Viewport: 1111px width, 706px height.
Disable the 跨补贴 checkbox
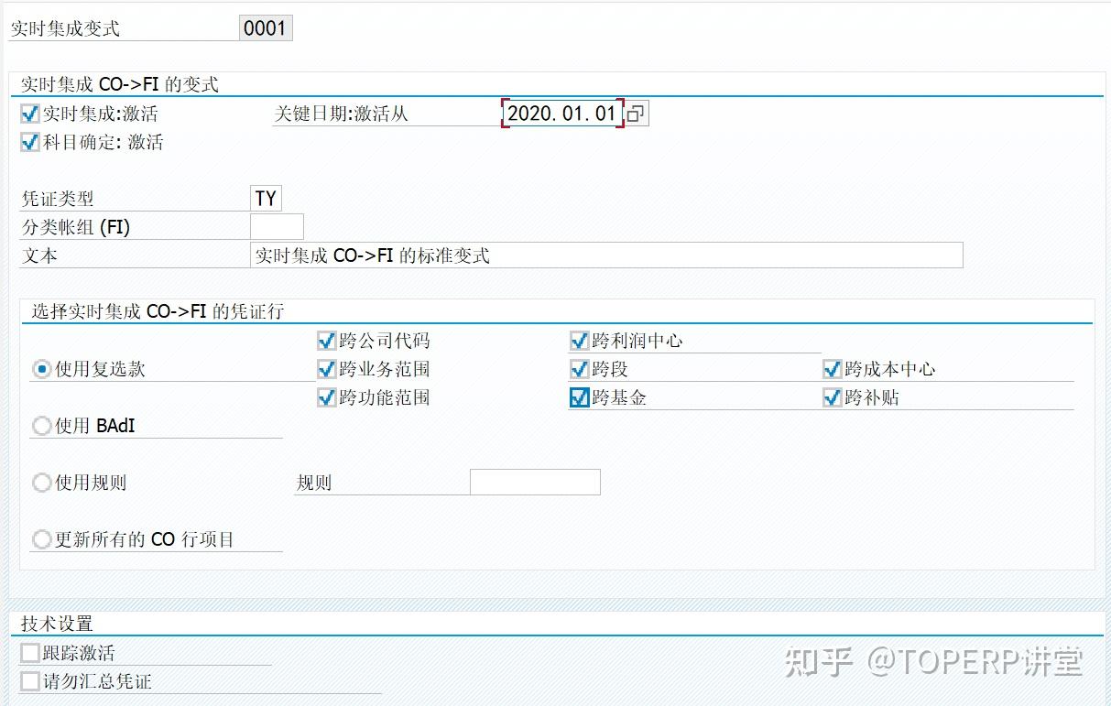click(x=832, y=396)
